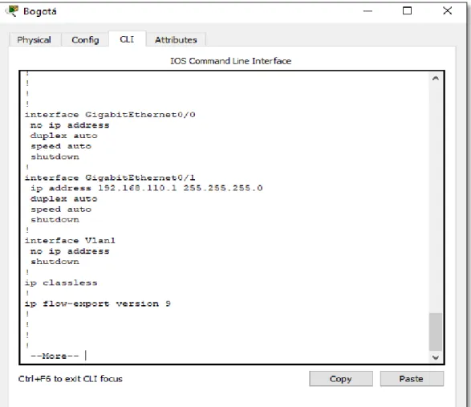
Task: Minimize the Bogotá window
Action: tap(367, 11)
